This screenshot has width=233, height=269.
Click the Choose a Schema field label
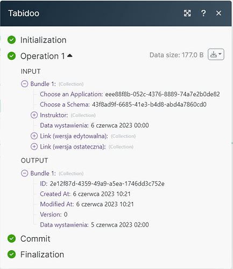(65, 104)
